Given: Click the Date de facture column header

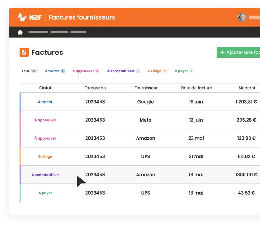Looking at the screenshot, I should (196, 88).
